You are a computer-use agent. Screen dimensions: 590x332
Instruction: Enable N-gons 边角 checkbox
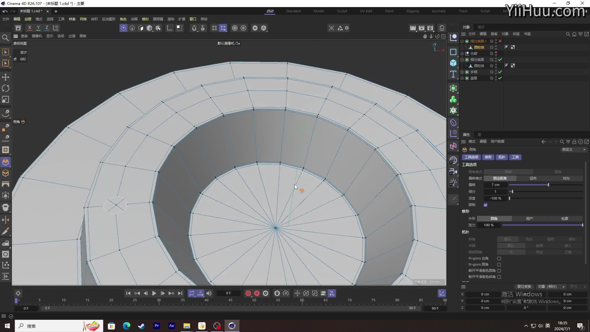click(x=499, y=259)
